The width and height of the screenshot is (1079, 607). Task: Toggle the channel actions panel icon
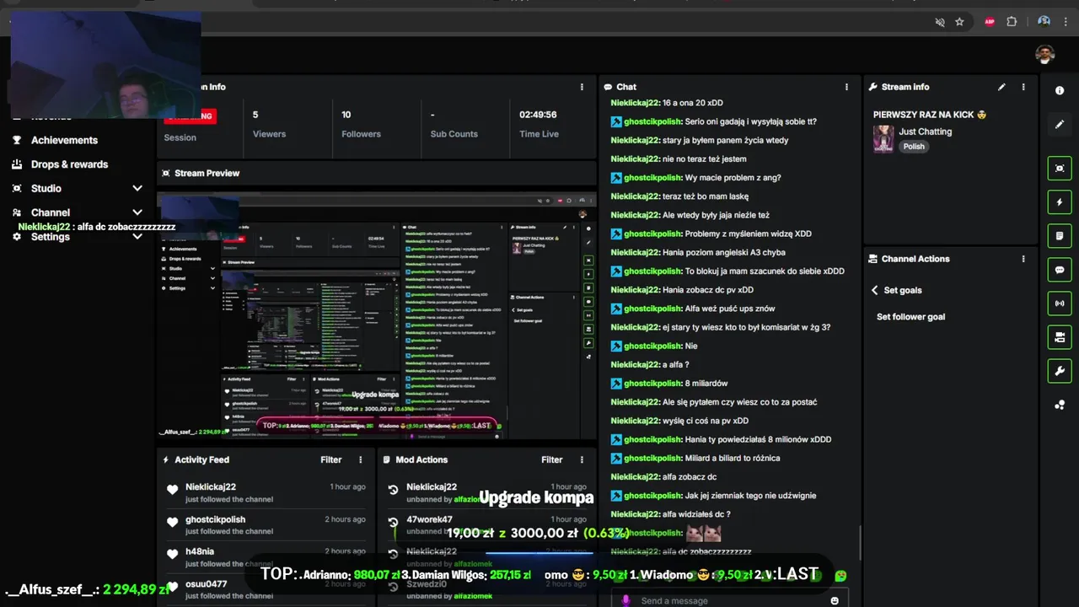pyautogui.click(x=1060, y=337)
